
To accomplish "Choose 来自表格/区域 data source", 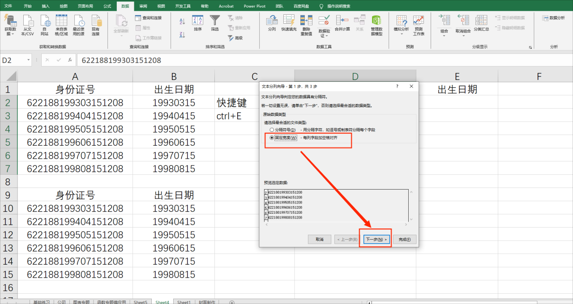I will 61,25.
